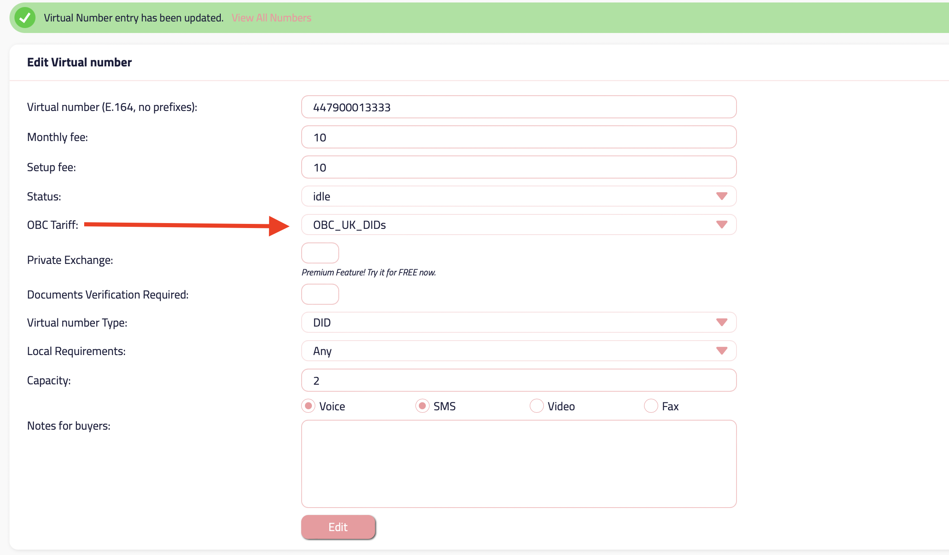949x555 pixels.
Task: Enable Documents Verification Required checkbox
Action: coord(320,294)
